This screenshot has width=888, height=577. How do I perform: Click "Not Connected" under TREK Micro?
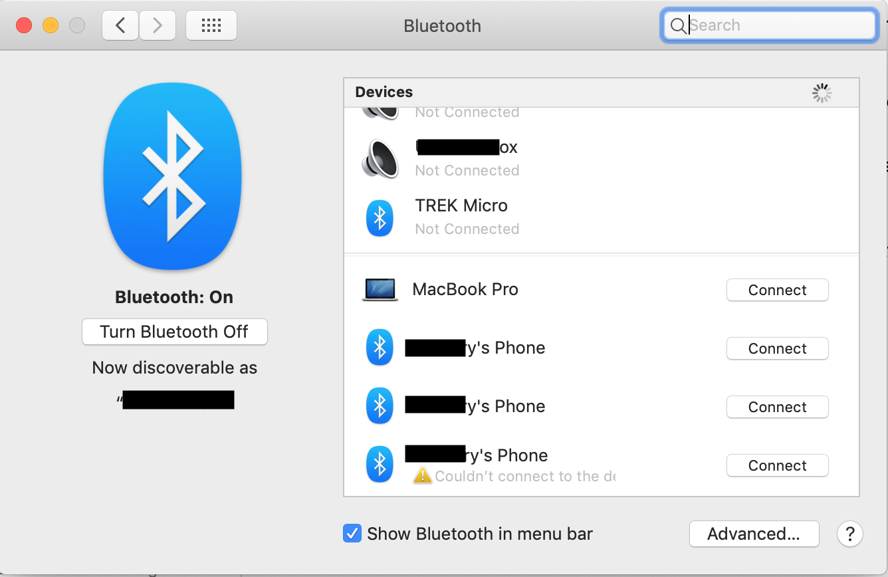[x=467, y=229]
